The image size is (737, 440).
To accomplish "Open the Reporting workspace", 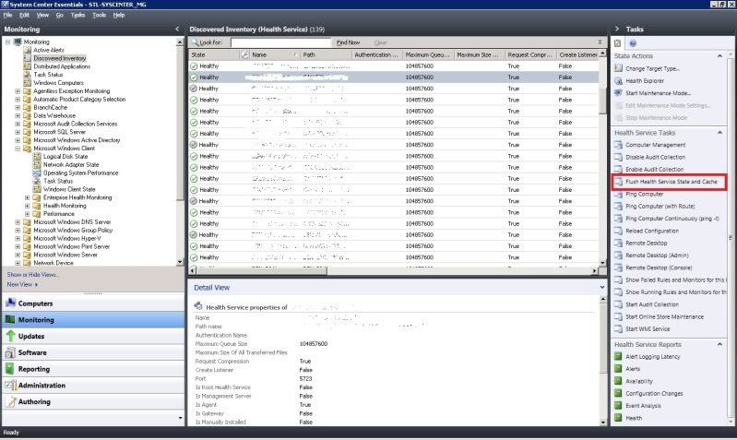I will tap(35, 369).
